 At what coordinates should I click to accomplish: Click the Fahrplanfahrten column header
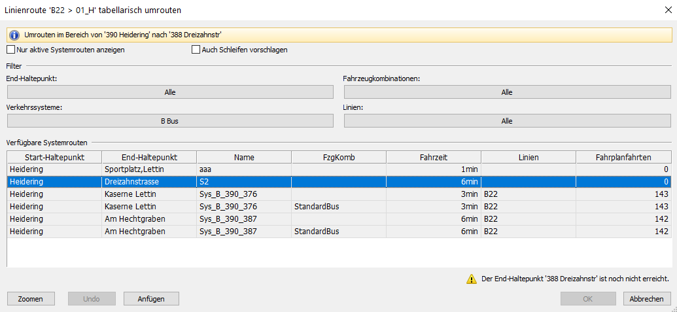click(623, 157)
